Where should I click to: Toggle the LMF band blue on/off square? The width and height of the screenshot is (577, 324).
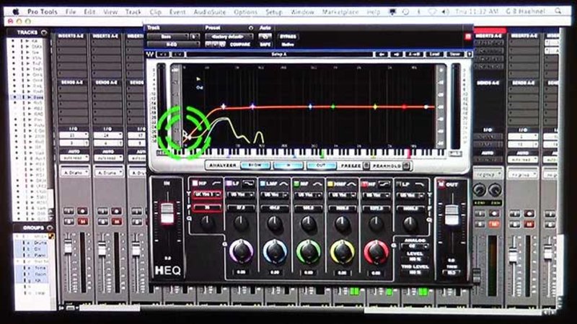click(263, 184)
